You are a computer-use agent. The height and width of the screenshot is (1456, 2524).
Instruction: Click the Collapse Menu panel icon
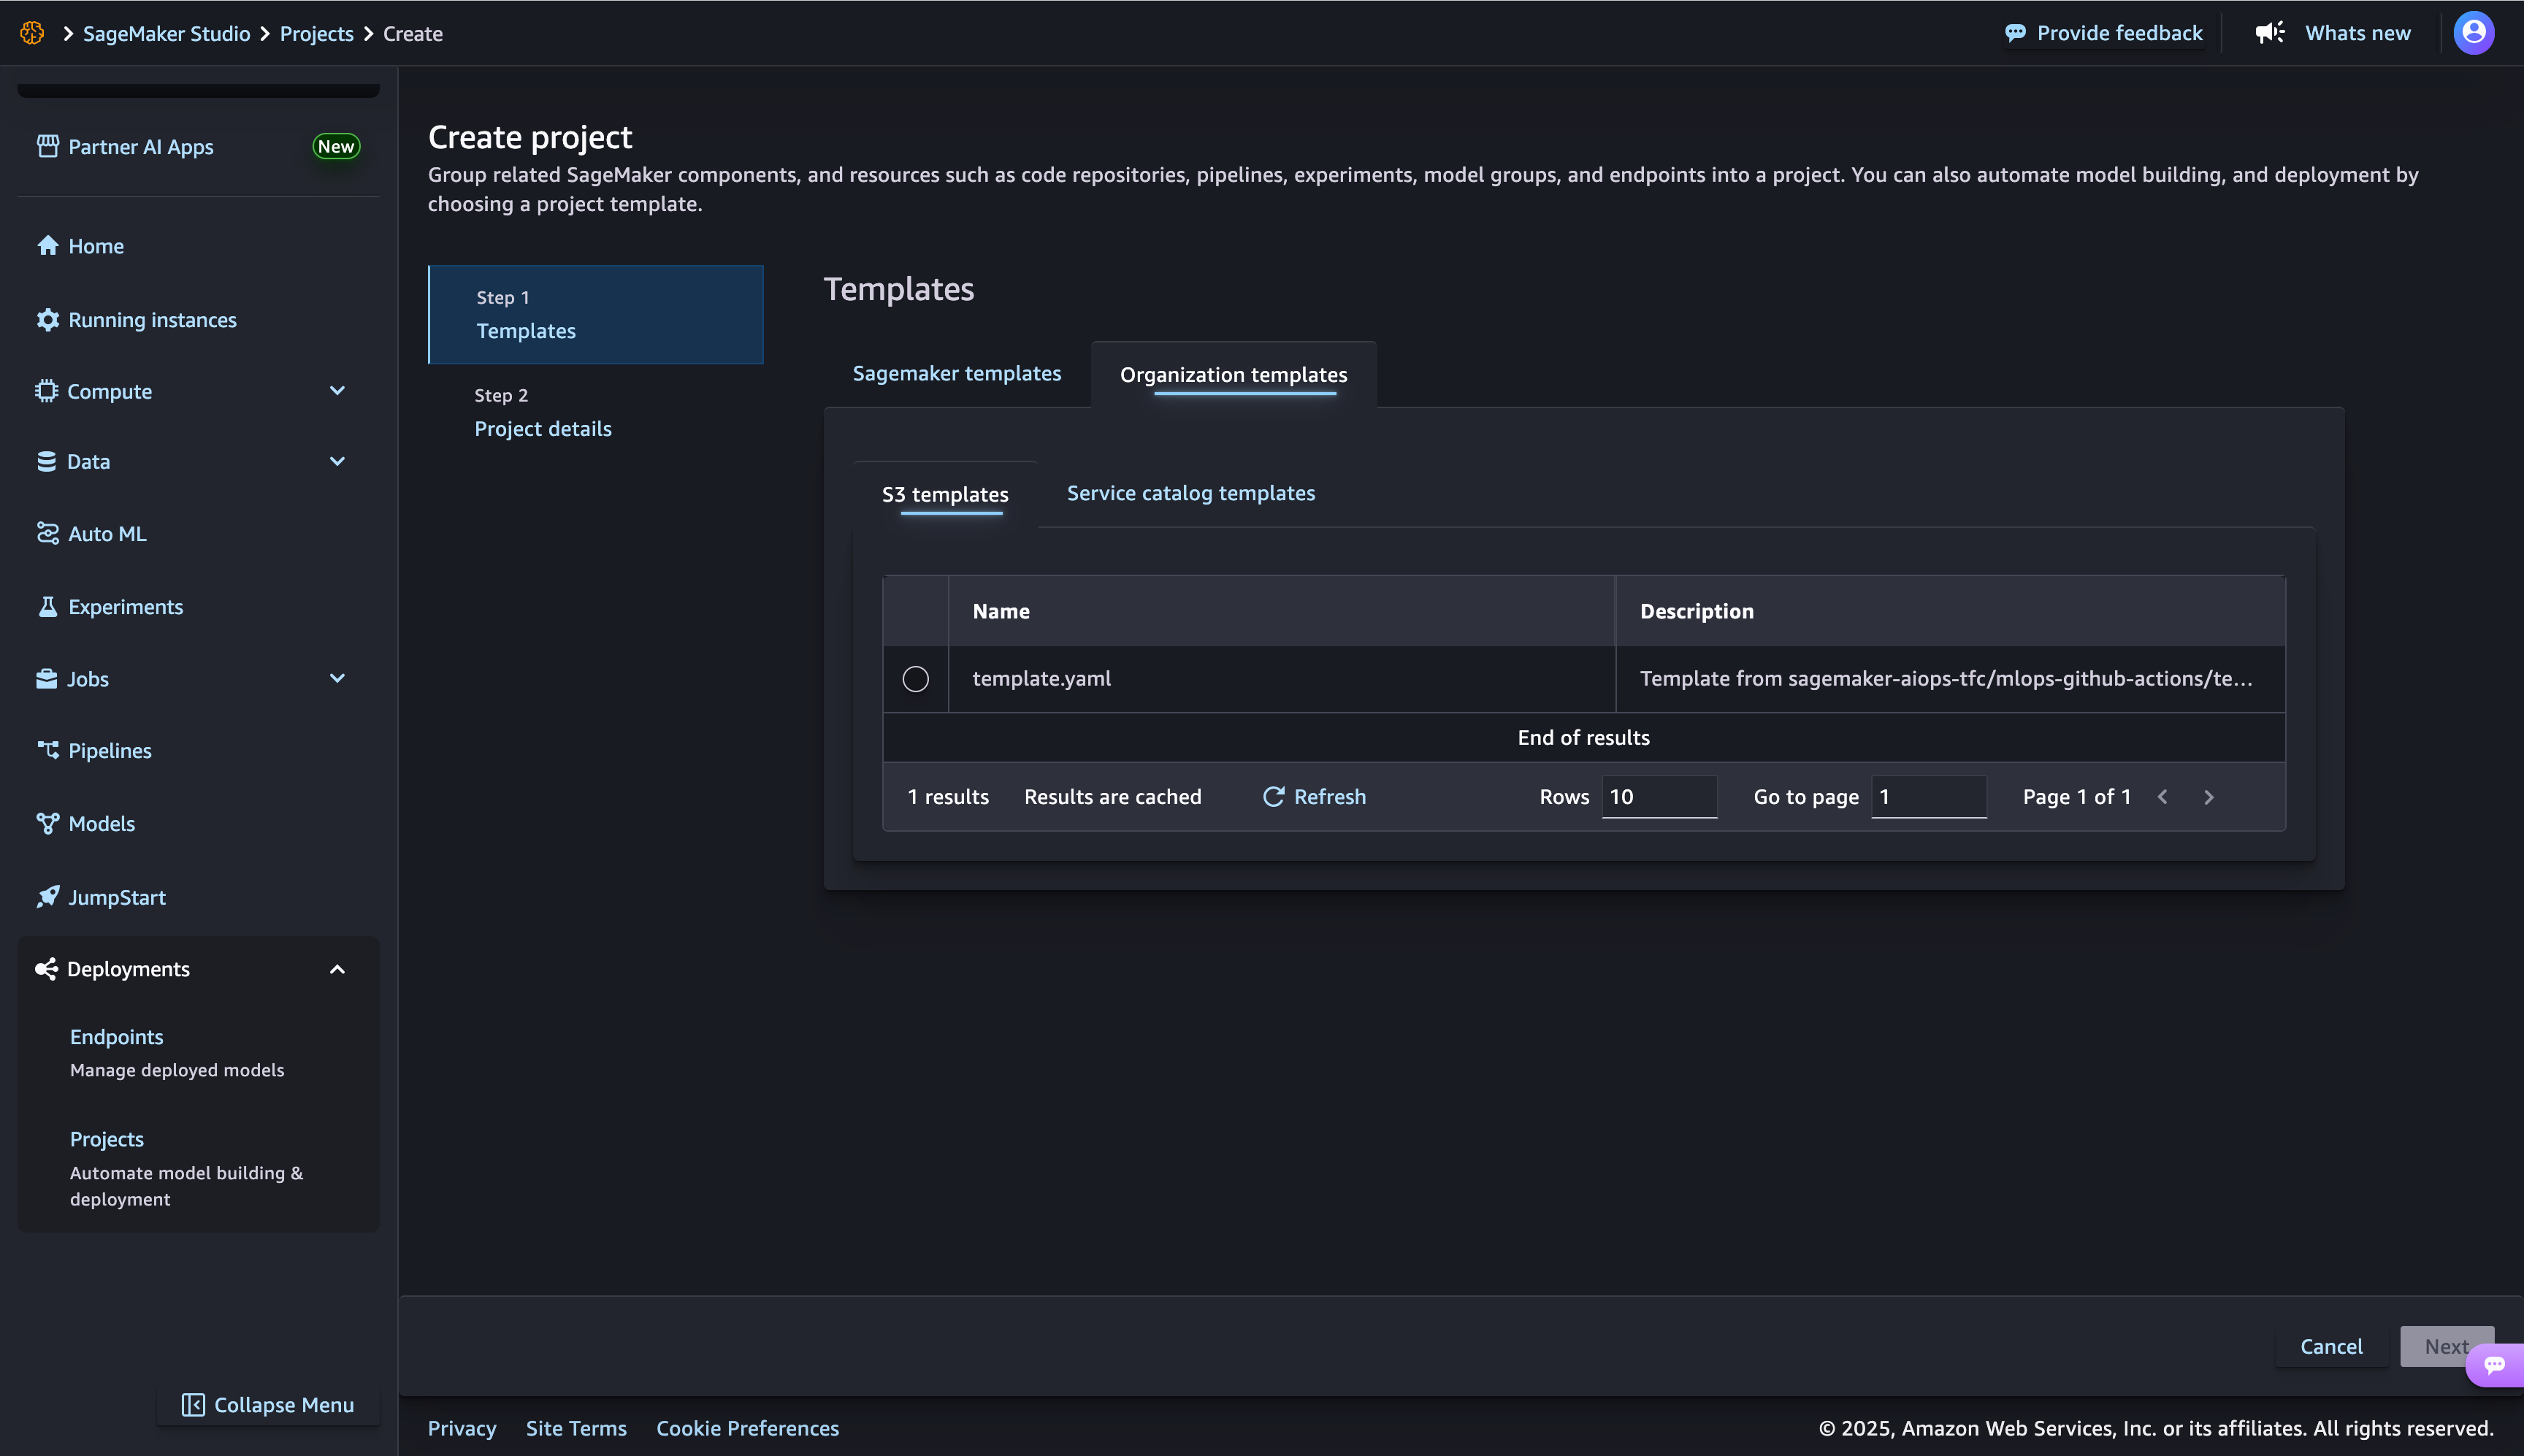tap(193, 1405)
